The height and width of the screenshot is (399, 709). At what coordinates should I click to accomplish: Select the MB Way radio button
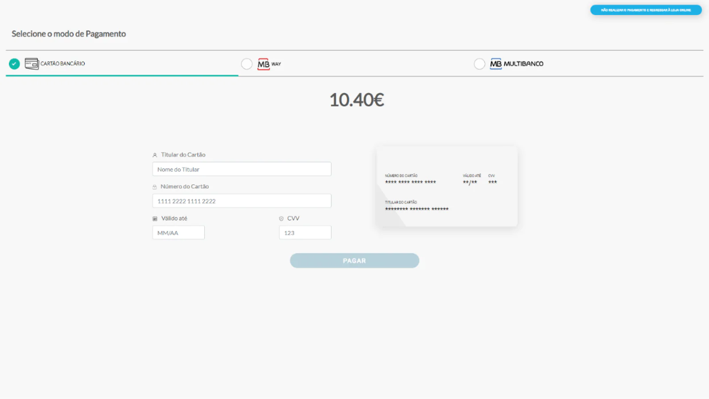click(x=247, y=64)
